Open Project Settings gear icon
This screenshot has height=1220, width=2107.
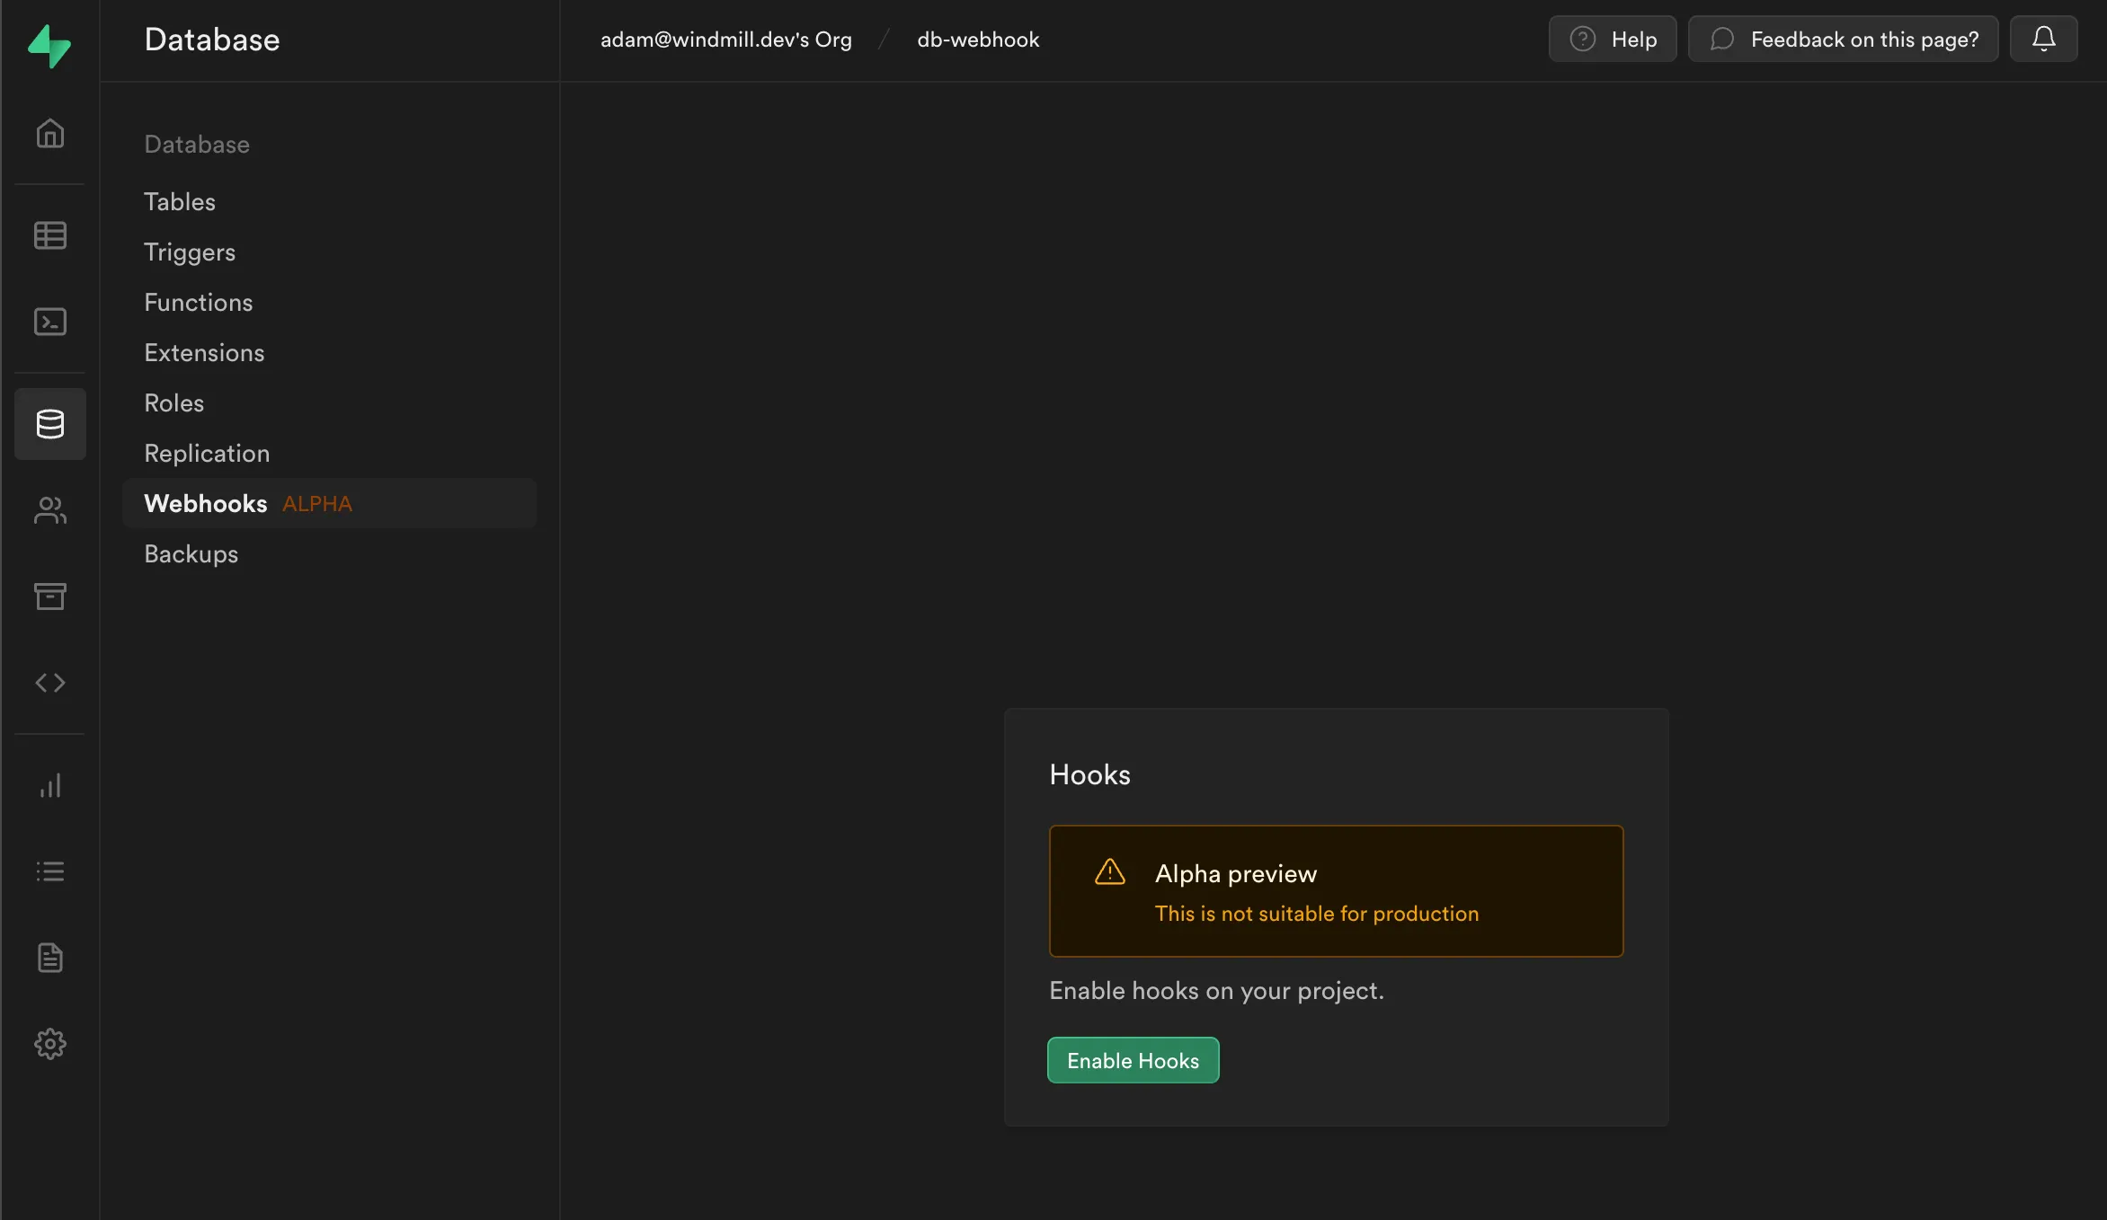tap(49, 1043)
